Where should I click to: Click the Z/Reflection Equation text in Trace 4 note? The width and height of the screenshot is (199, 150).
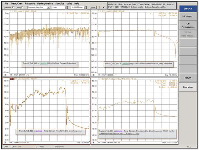pos(119,134)
